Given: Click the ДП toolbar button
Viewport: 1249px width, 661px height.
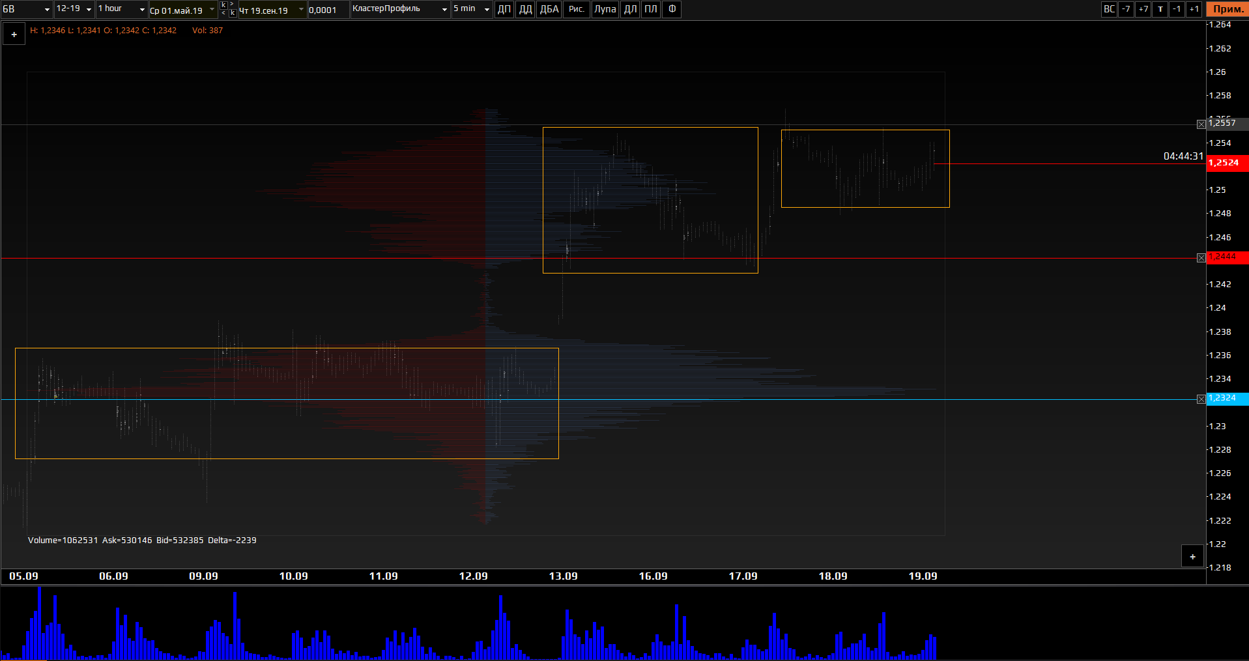Looking at the screenshot, I should point(504,9).
